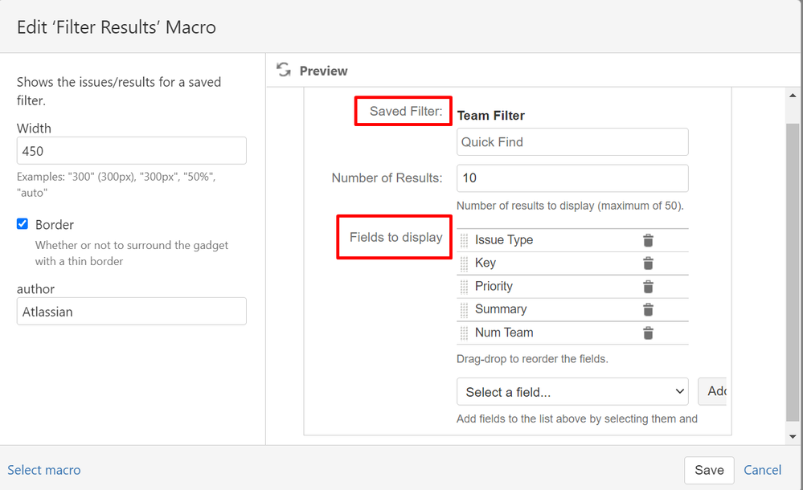
Task: Focus the Number of Results field
Action: point(572,178)
